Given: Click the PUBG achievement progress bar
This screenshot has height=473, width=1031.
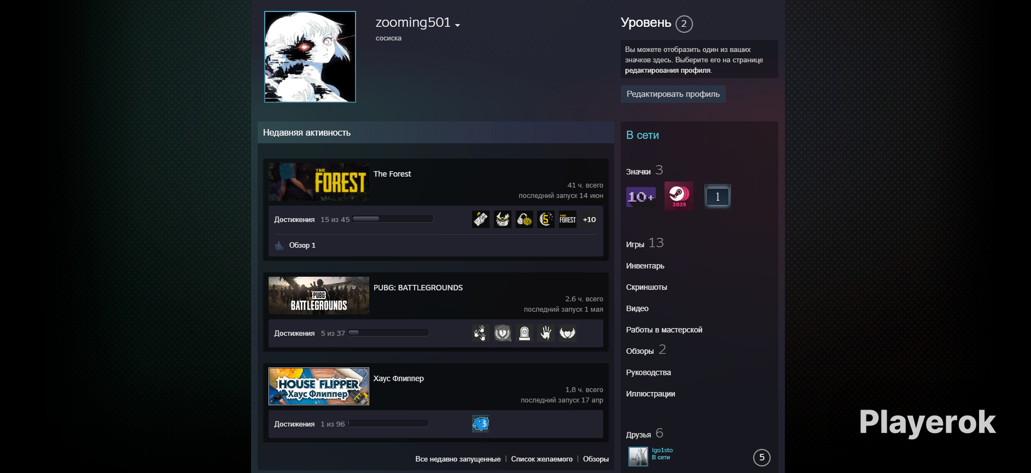Looking at the screenshot, I should pos(389,333).
